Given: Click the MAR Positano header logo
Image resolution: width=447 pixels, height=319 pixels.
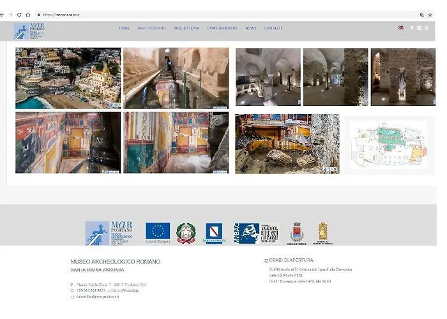Looking at the screenshot, I should [x=30, y=31].
